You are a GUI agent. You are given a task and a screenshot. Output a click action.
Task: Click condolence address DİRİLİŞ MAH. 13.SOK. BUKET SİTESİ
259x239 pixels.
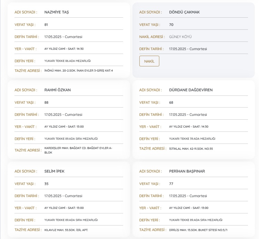point(198,230)
